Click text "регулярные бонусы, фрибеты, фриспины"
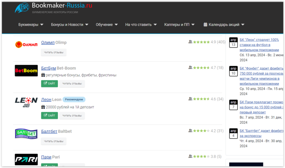The height and width of the screenshot is (168, 285). click(81, 75)
